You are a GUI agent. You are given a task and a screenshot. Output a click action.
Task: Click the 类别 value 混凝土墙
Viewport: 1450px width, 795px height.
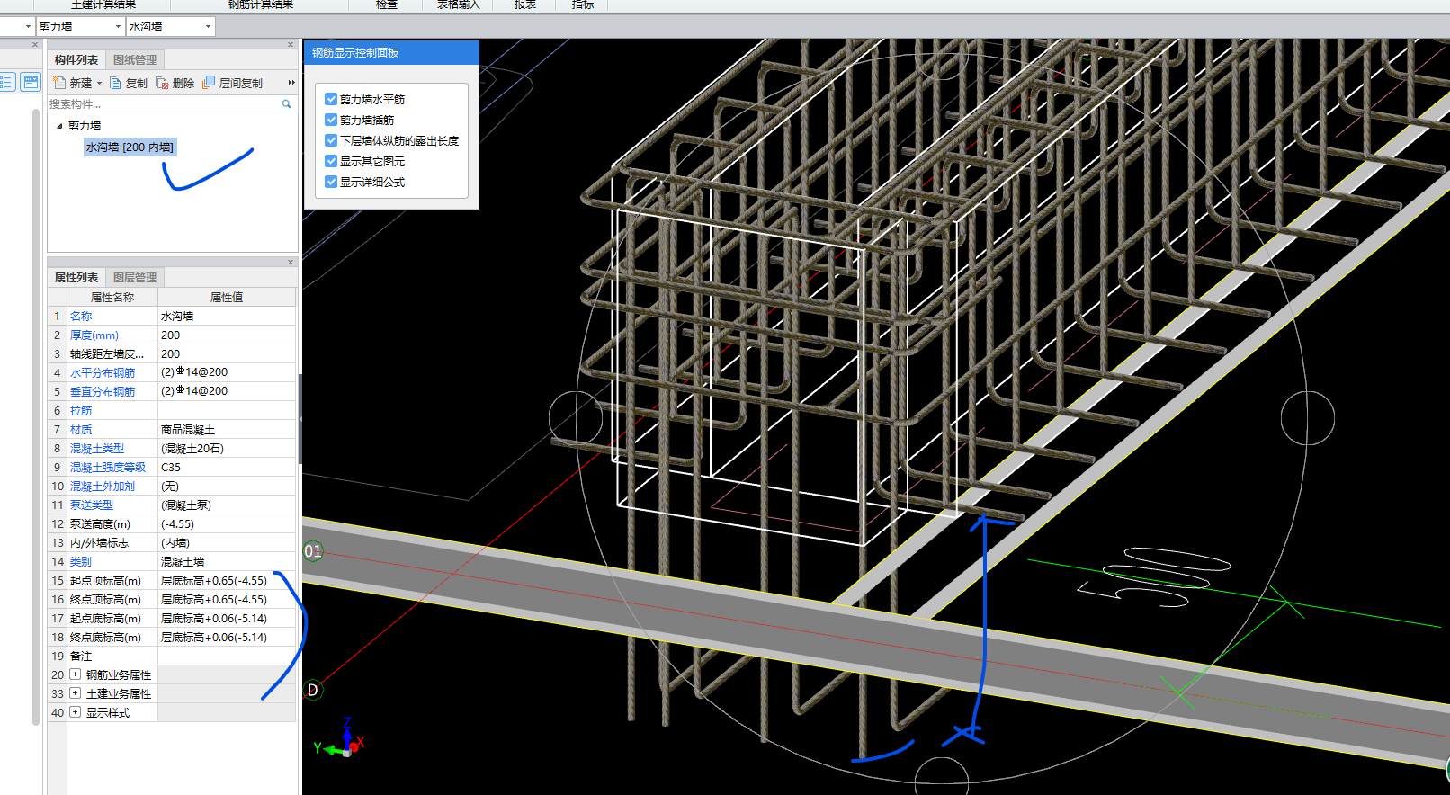pos(227,562)
